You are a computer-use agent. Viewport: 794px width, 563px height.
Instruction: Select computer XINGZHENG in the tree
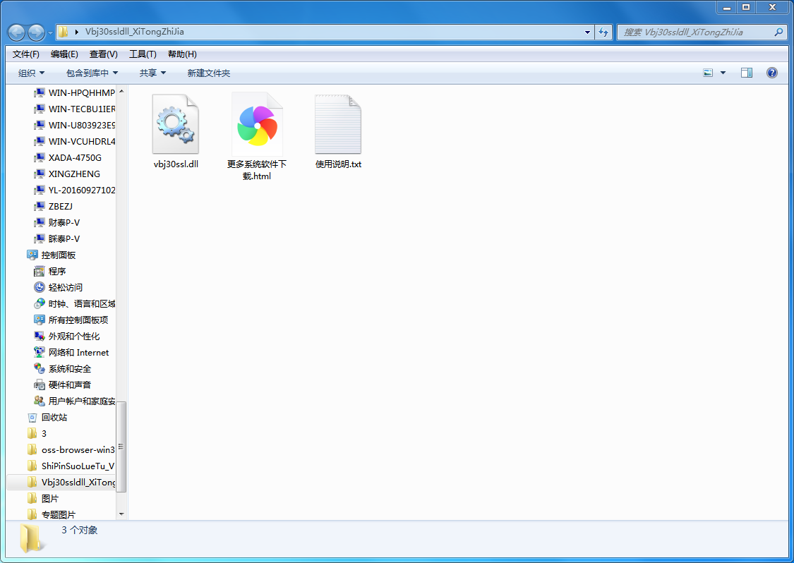pyautogui.click(x=67, y=174)
